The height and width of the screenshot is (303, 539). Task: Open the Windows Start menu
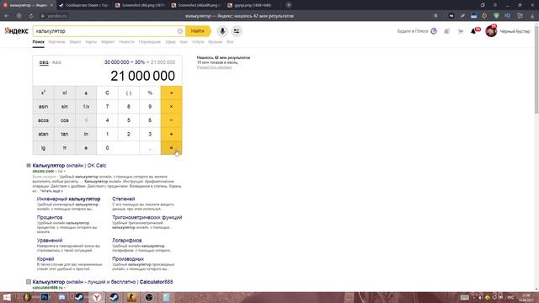(7, 297)
